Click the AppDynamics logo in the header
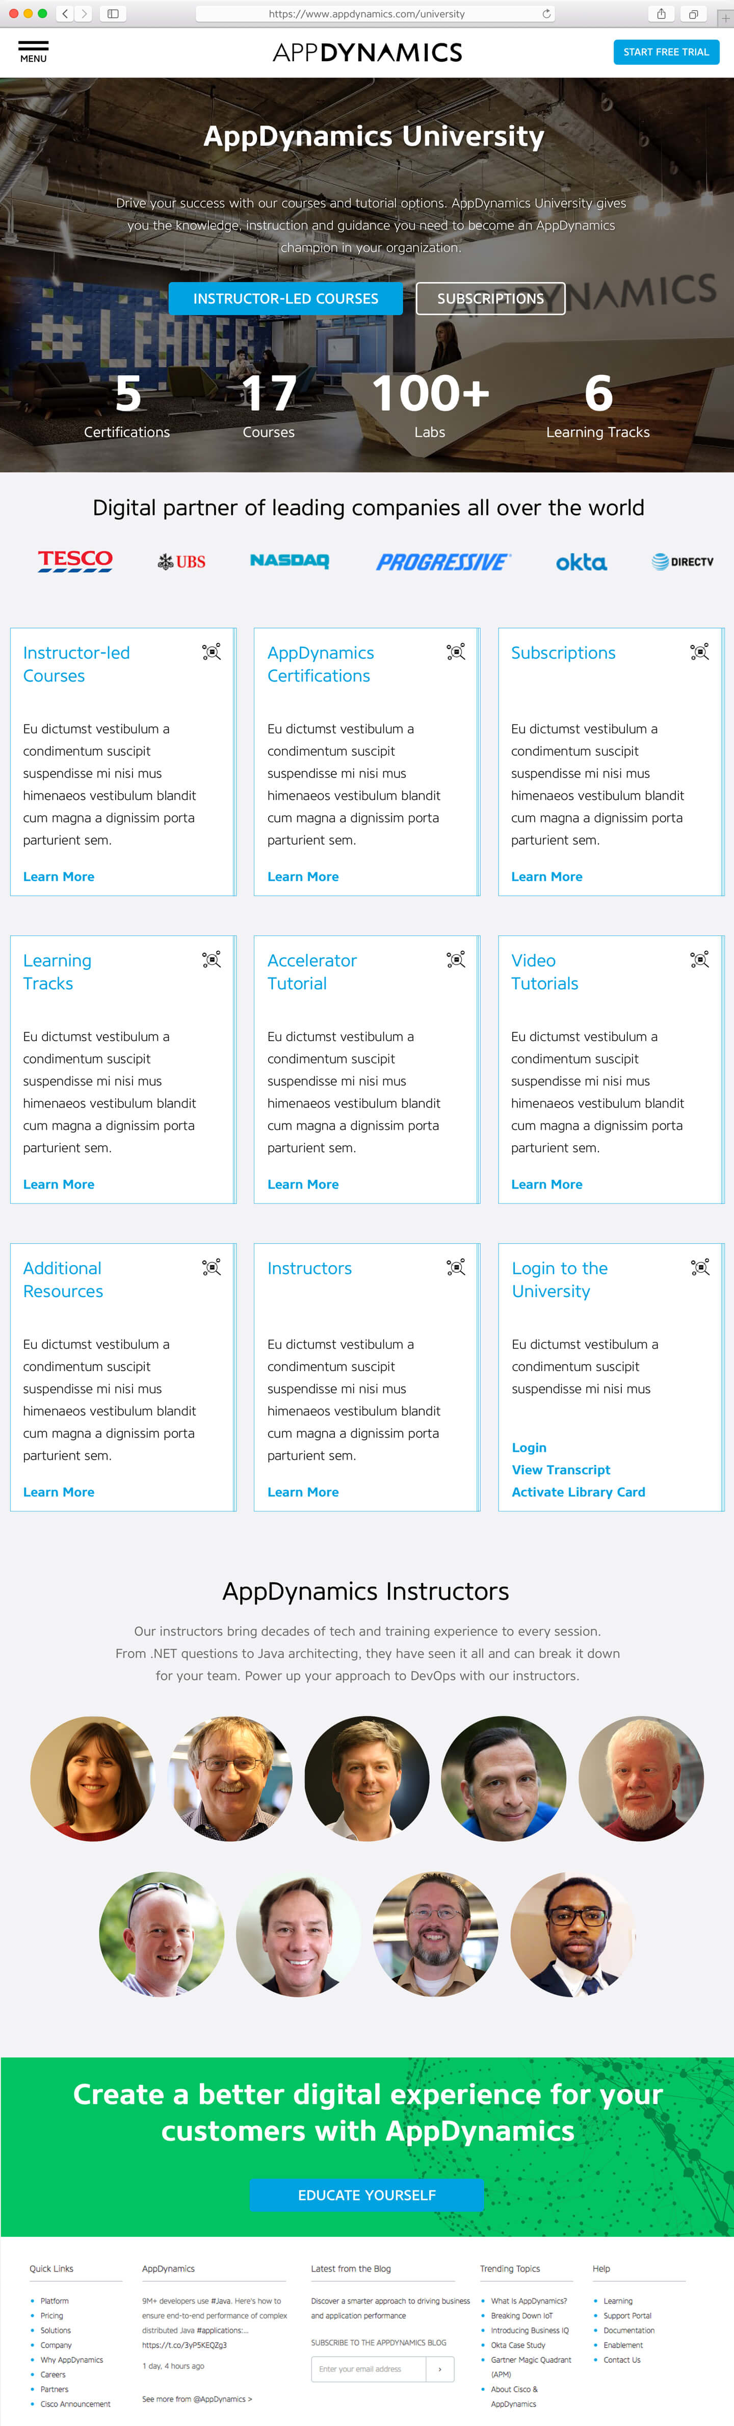Image resolution: width=734 pixels, height=2426 pixels. pyautogui.click(x=367, y=52)
